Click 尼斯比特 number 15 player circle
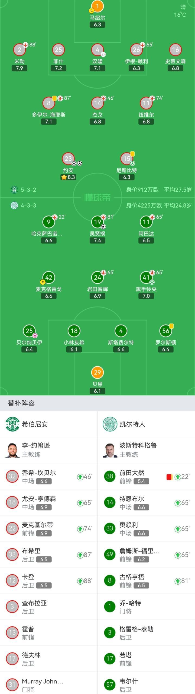This screenshot has width=195, height=694. [126, 159]
